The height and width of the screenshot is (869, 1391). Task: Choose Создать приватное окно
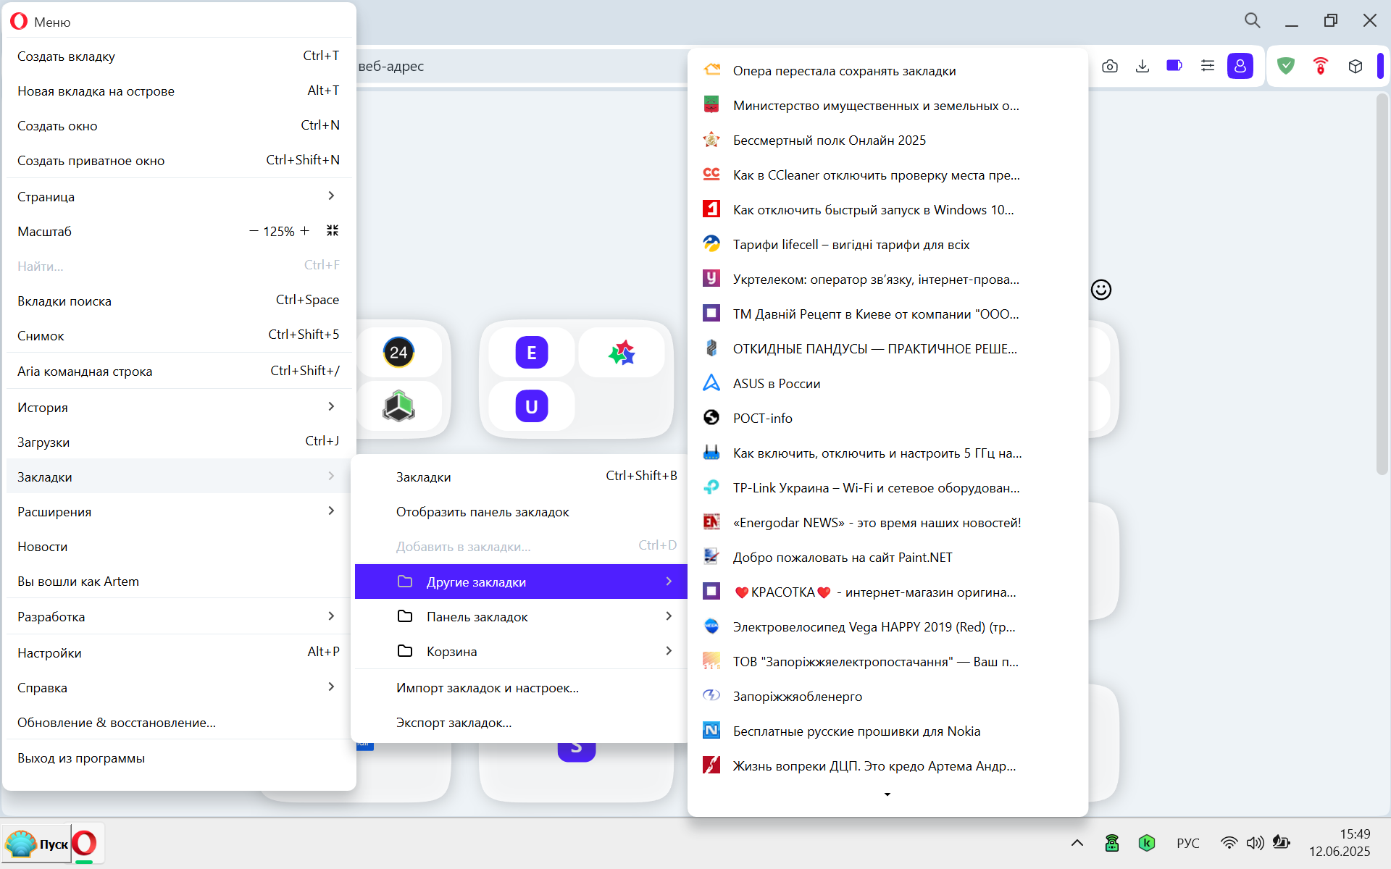point(178,160)
